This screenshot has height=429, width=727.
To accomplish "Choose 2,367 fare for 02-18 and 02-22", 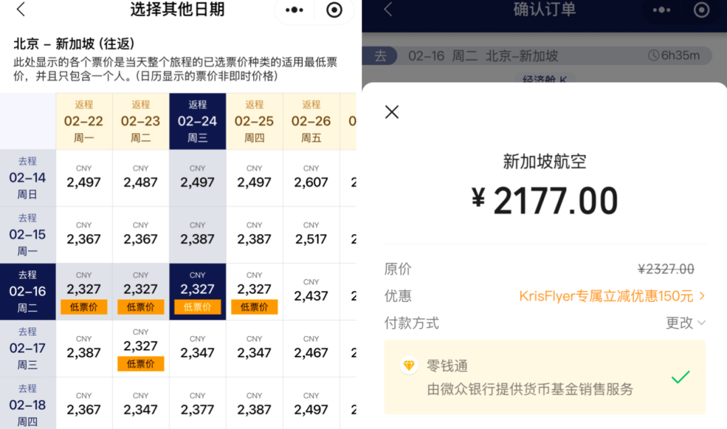I will 84,403.
